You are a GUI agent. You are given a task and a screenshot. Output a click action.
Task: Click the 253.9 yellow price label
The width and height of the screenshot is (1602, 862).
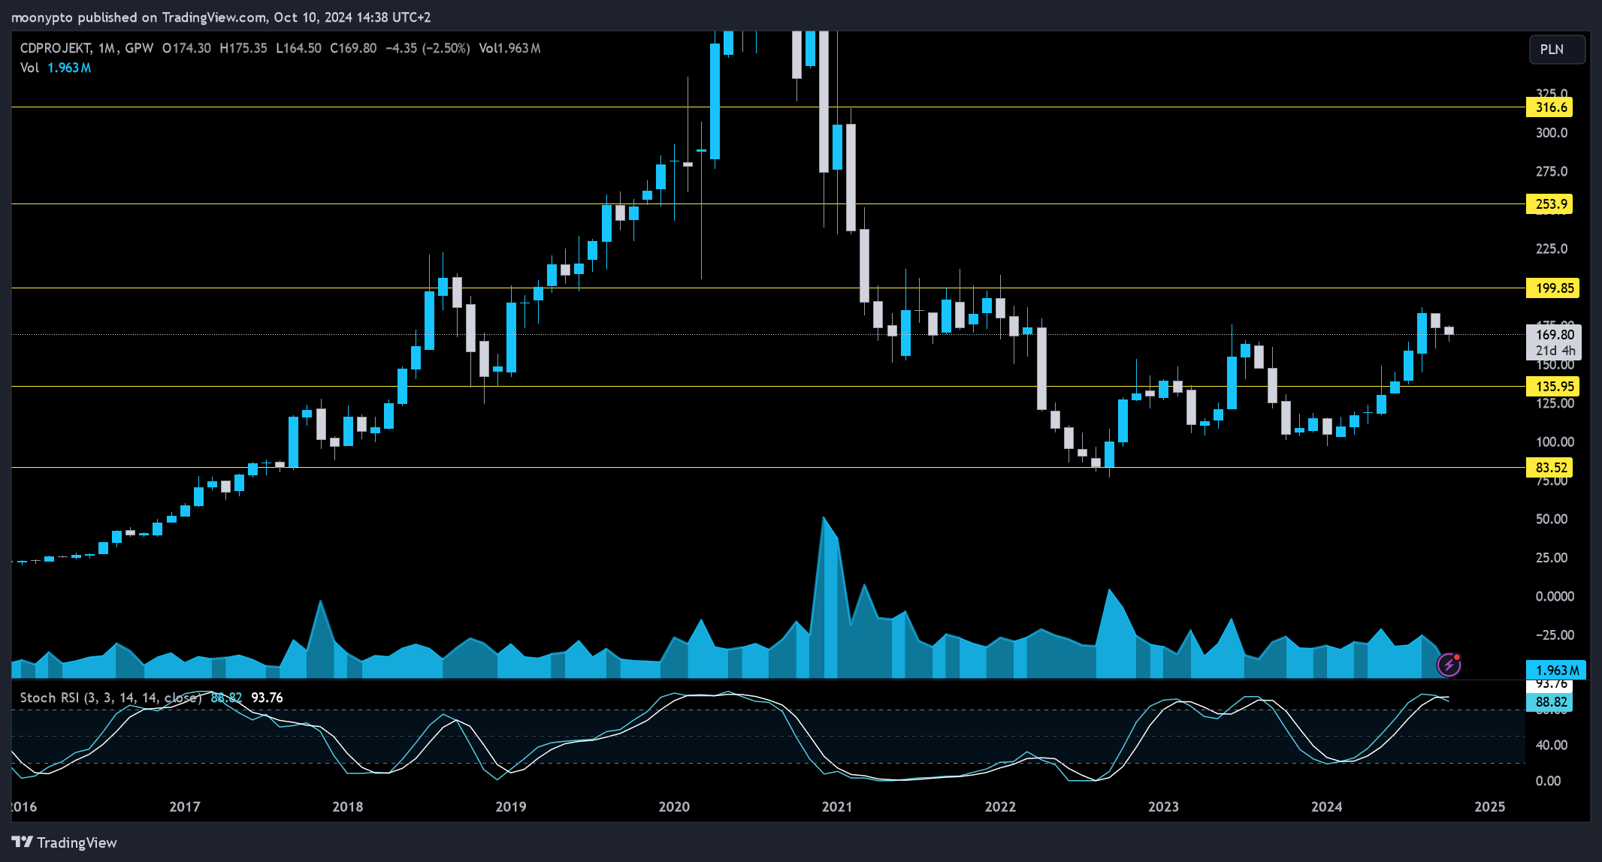click(x=1549, y=204)
